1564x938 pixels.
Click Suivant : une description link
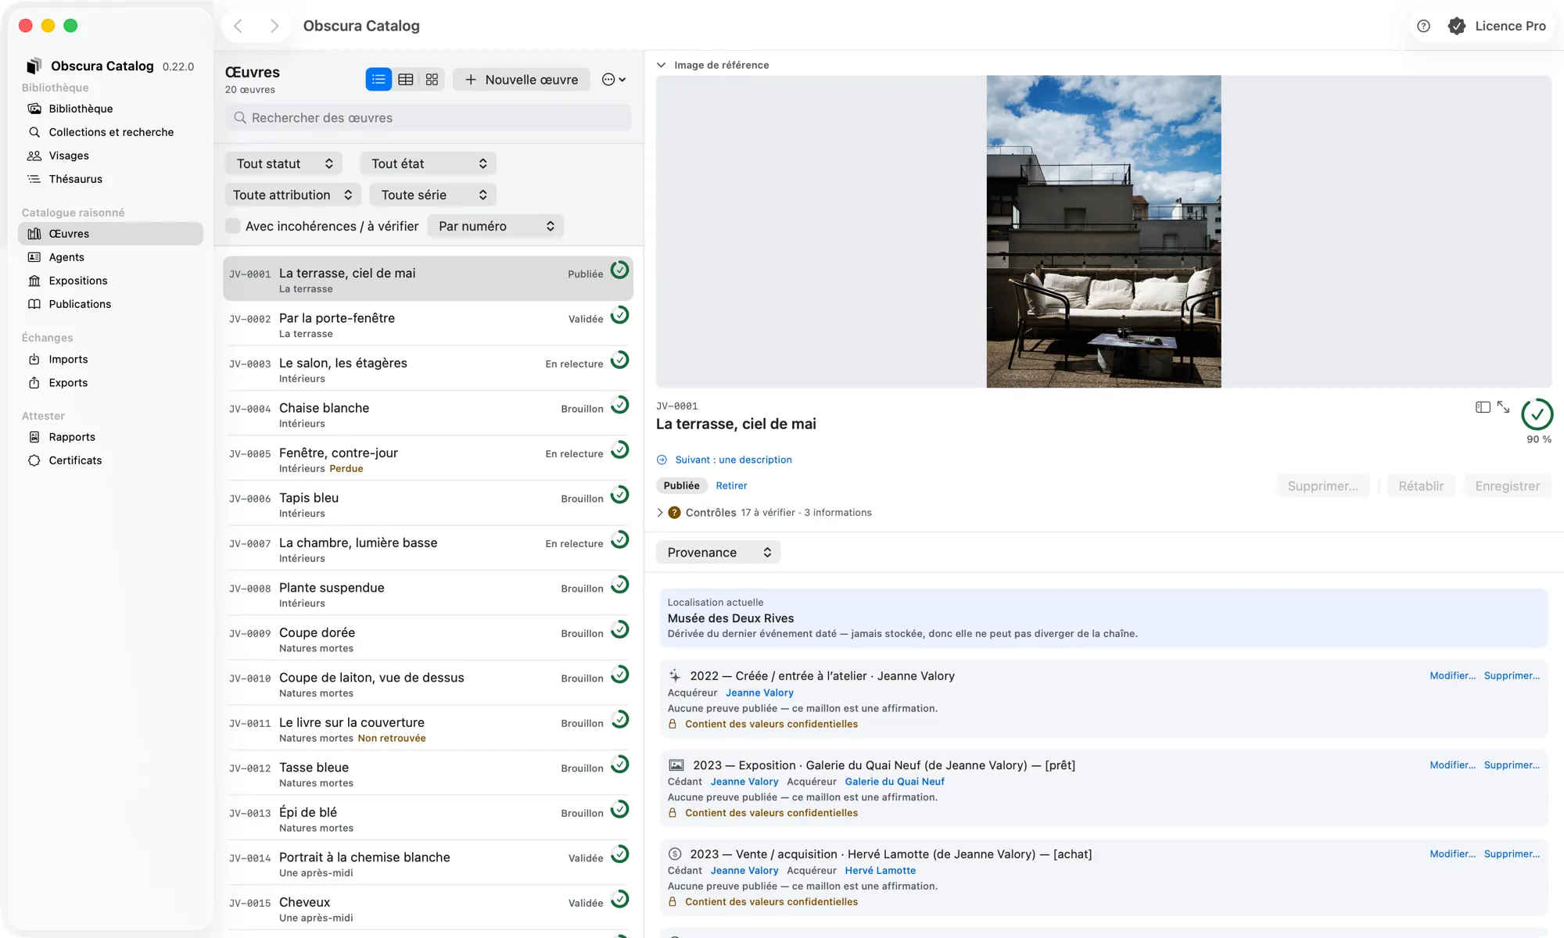(x=733, y=460)
